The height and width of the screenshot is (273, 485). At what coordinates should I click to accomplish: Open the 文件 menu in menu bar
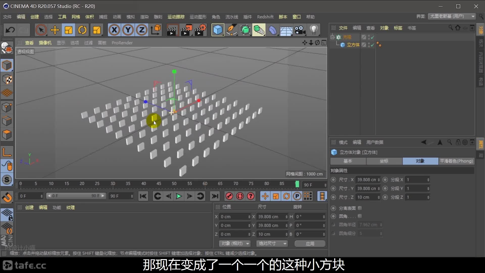7,17
